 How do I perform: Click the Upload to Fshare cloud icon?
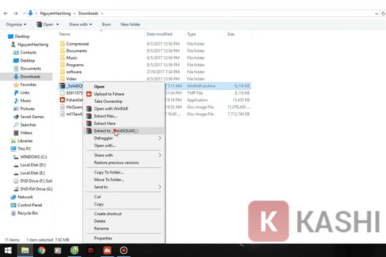(x=89, y=94)
